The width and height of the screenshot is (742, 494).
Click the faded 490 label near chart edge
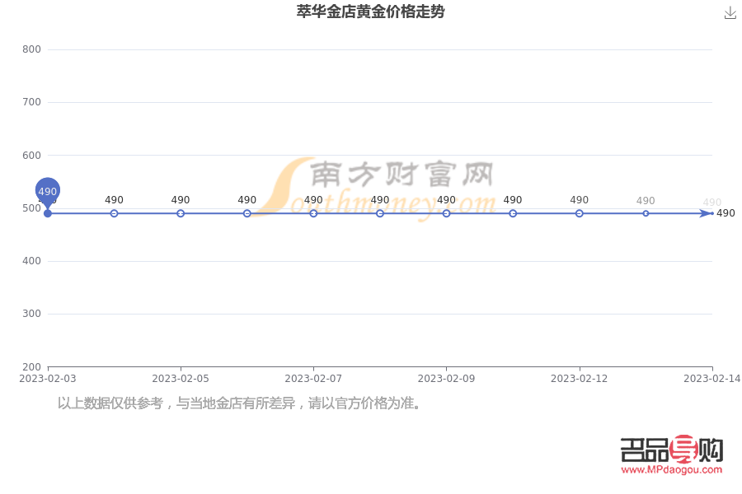[x=711, y=202]
